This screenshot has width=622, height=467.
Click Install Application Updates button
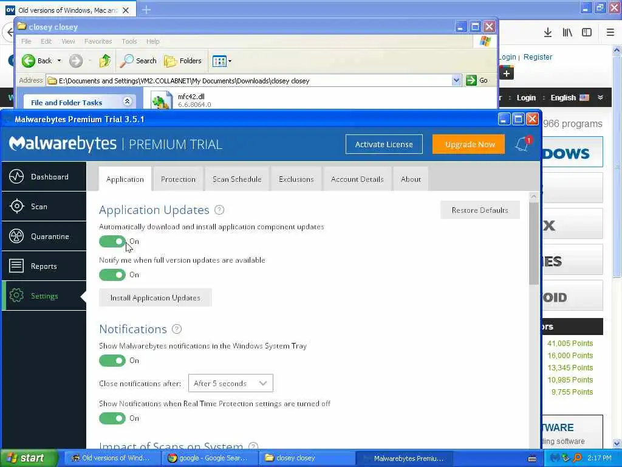(x=155, y=298)
